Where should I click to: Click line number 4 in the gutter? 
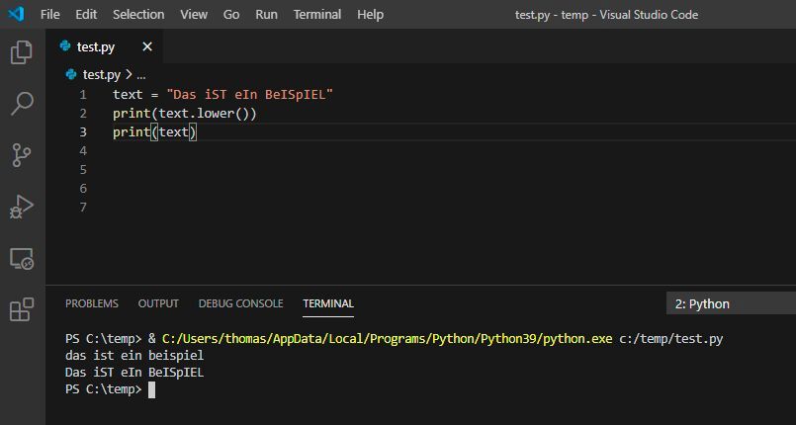click(83, 150)
